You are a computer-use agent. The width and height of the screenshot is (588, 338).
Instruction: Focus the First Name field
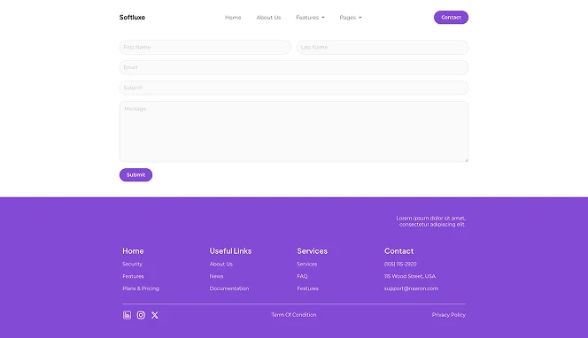coord(205,47)
